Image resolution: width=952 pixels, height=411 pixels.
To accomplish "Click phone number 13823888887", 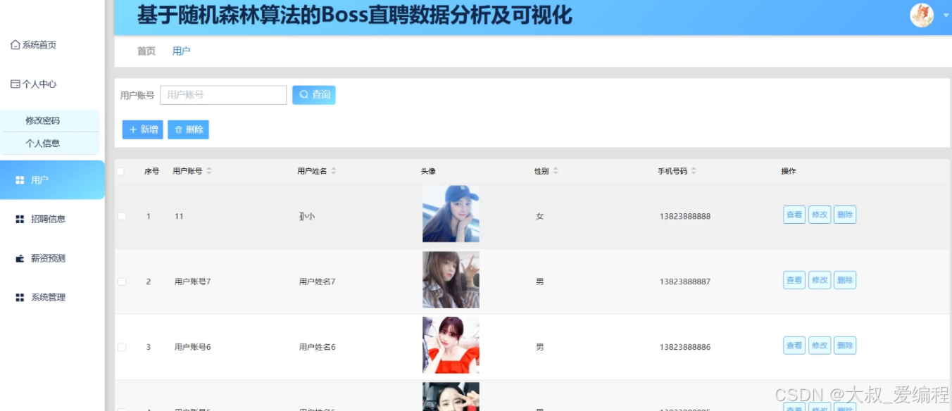I will point(685,282).
